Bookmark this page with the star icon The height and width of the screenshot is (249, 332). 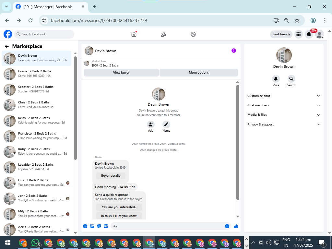(297, 20)
